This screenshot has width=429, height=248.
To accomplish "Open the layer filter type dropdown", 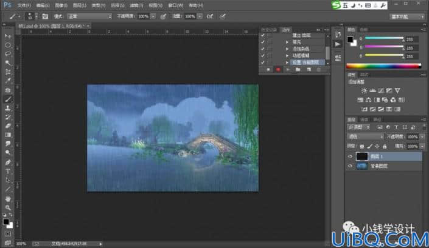I will [358, 127].
